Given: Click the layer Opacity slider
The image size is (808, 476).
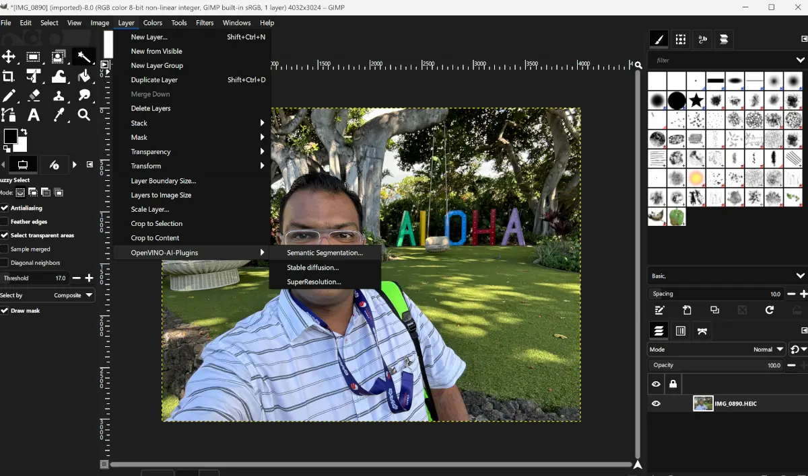Looking at the screenshot, I should click(x=716, y=365).
